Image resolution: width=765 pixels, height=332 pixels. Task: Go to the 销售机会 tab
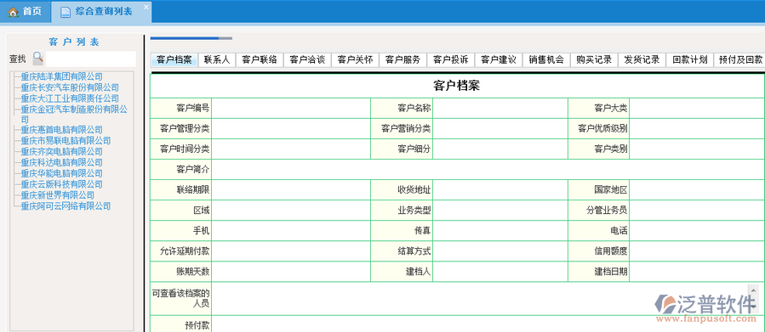(546, 60)
